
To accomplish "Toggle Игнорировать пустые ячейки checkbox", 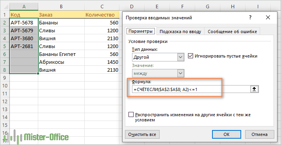I will click(x=190, y=56).
